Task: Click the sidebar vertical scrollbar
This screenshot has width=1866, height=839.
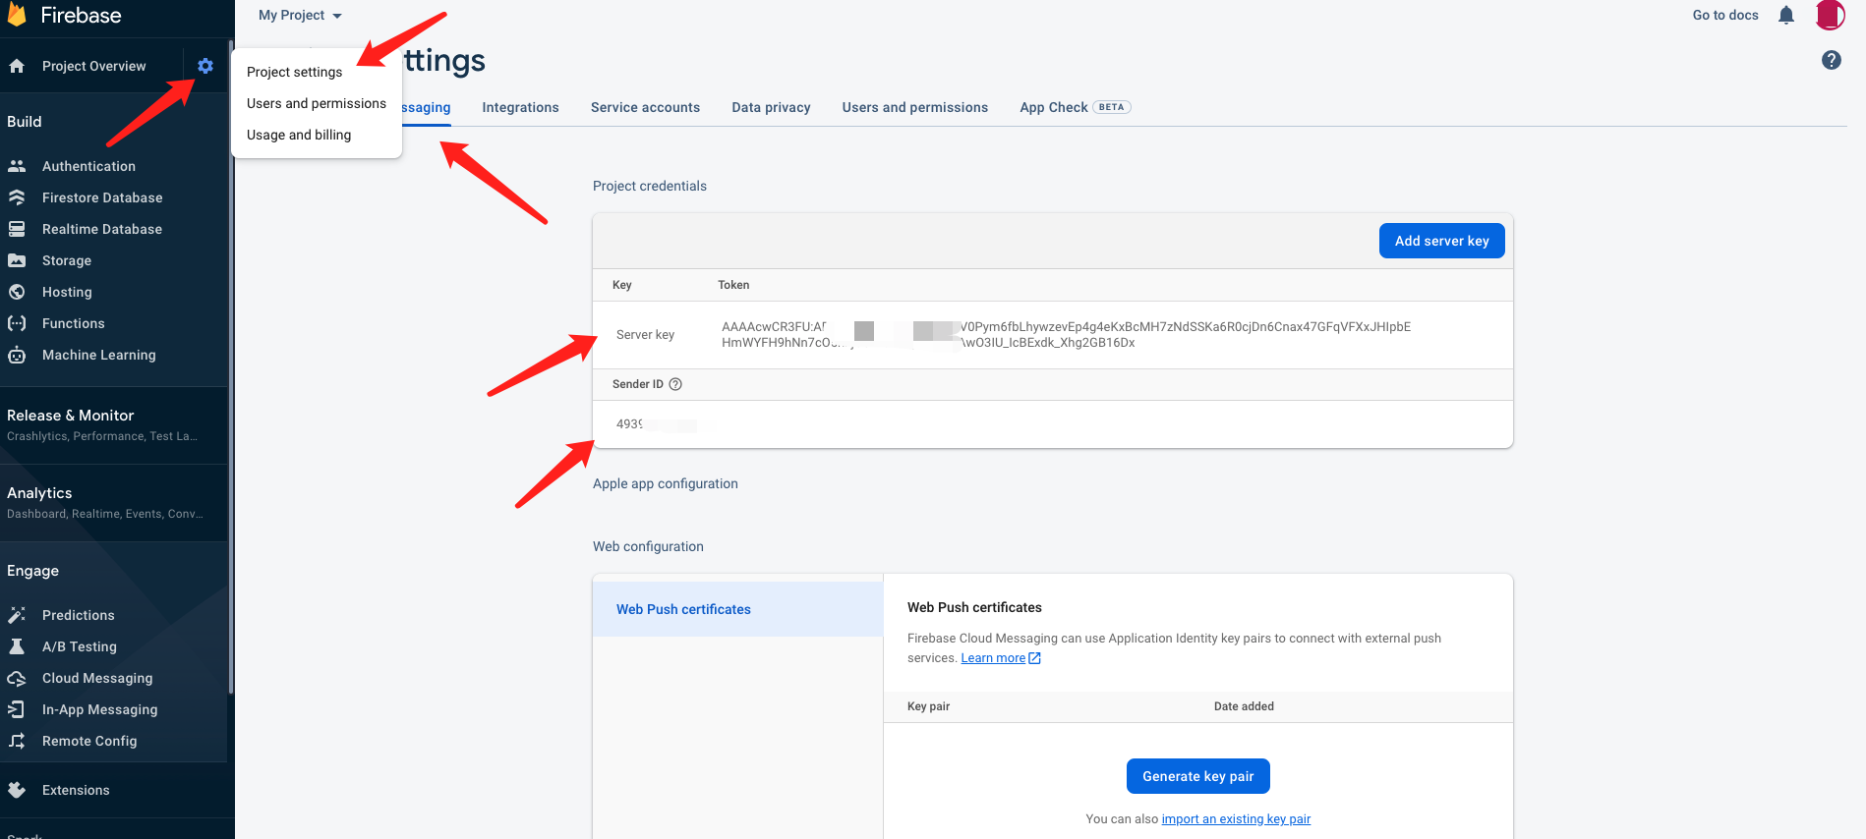Action: (231, 368)
